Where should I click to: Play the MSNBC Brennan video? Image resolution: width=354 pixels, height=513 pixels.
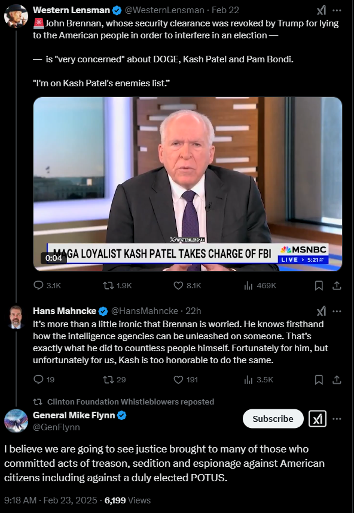pos(188,184)
